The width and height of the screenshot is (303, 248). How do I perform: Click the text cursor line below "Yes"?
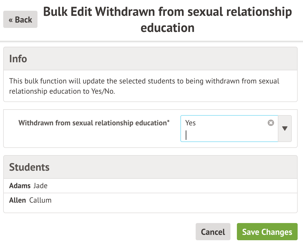(x=186, y=135)
